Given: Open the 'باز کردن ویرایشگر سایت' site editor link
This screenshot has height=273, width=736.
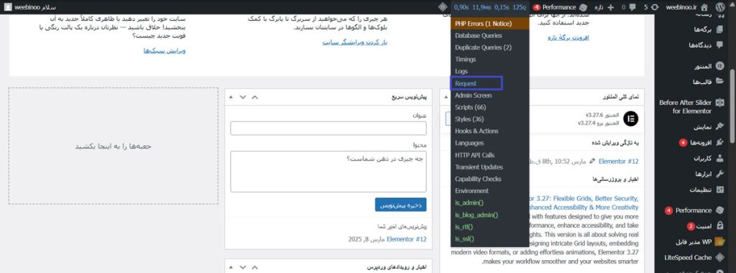Looking at the screenshot, I should click(x=354, y=42).
